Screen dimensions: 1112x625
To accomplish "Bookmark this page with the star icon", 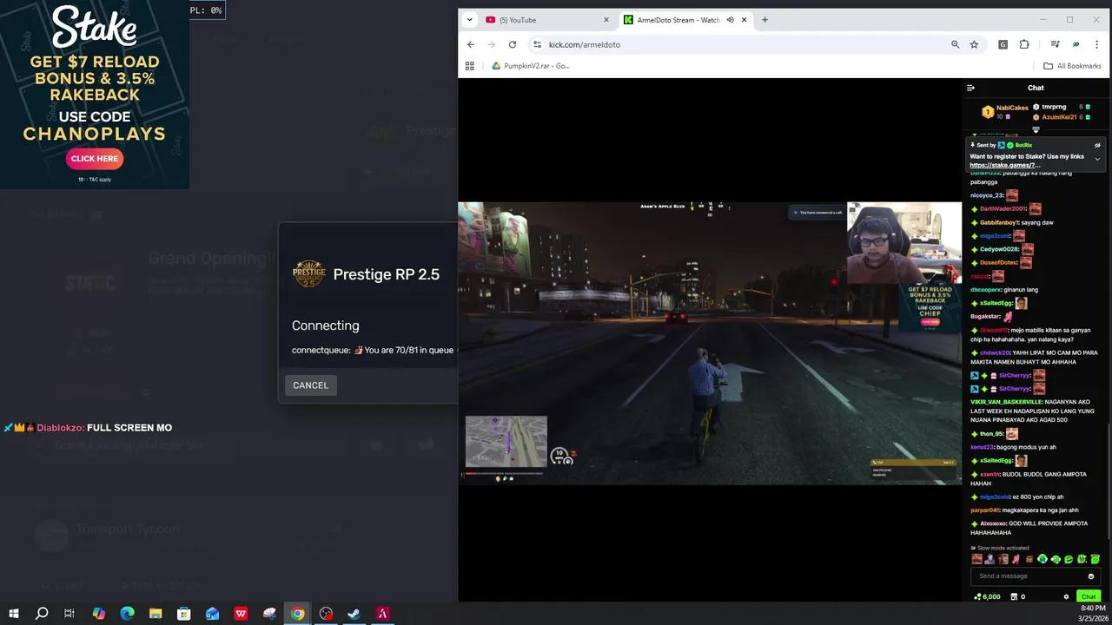I will [974, 44].
